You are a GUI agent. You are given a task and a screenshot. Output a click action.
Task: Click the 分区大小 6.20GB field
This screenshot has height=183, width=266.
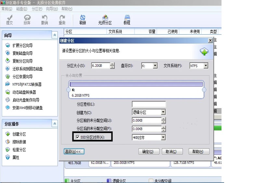tap(101, 66)
